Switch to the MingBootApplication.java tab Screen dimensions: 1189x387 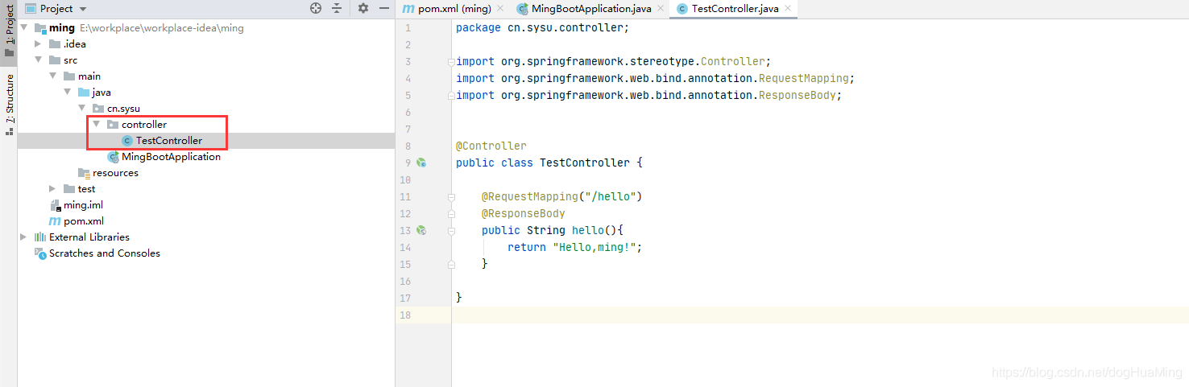591,9
